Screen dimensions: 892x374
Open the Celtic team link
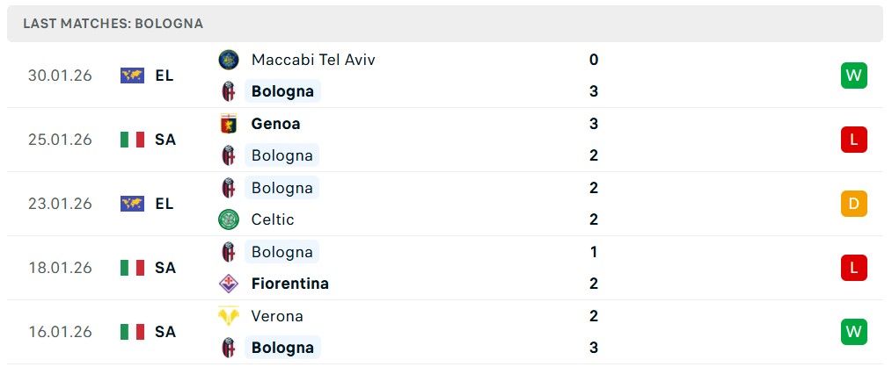[x=273, y=219]
